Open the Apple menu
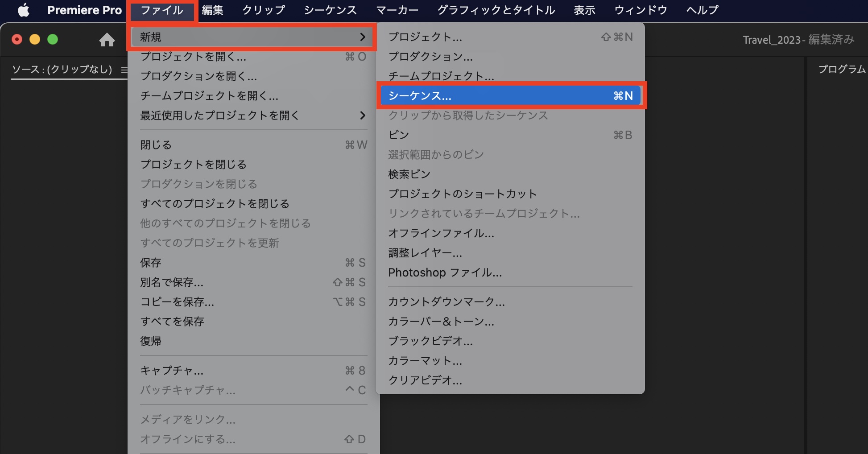Viewport: 868px width, 454px height. click(24, 10)
